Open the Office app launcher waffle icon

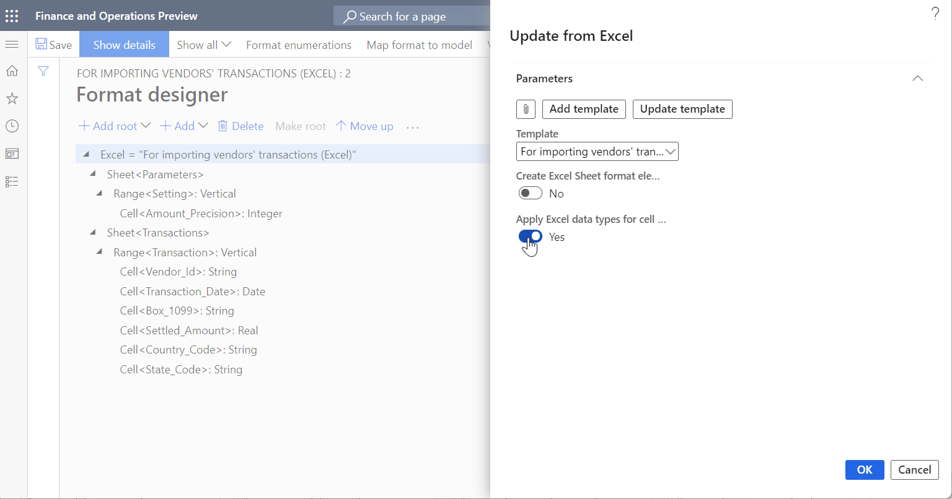(x=11, y=15)
